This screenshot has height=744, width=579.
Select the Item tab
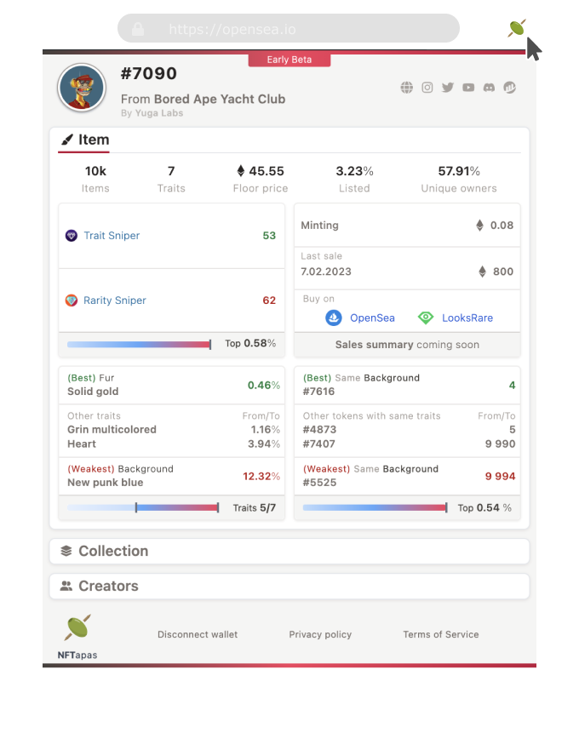[84, 140]
